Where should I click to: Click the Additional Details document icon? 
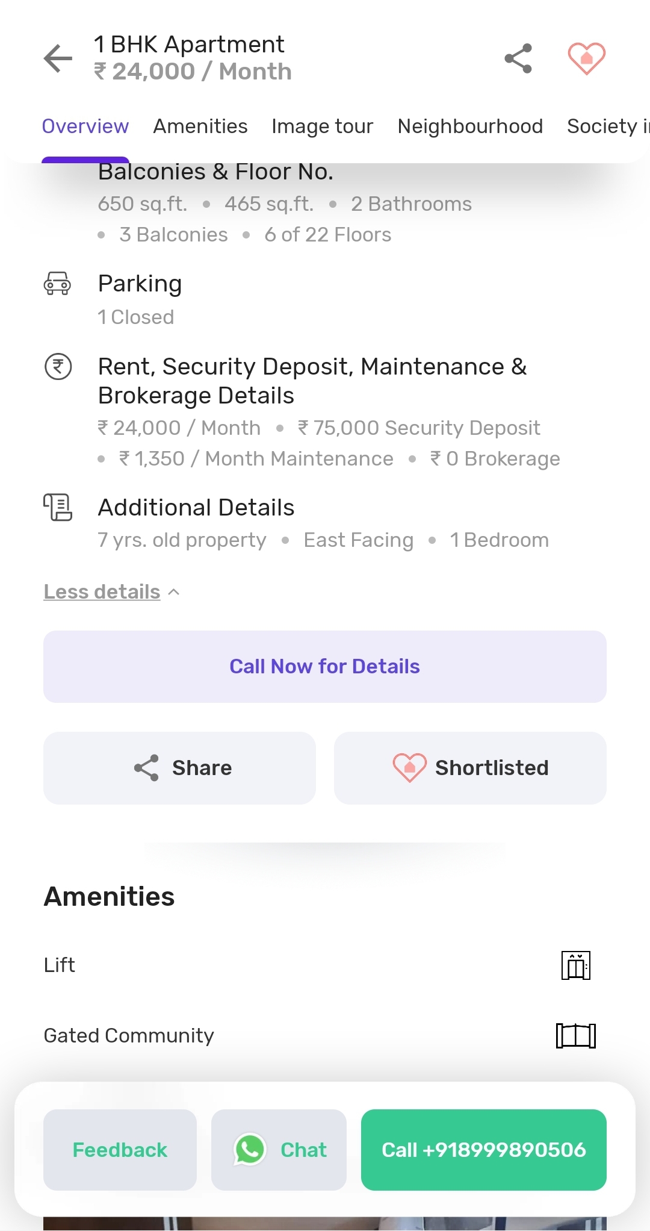click(x=58, y=507)
